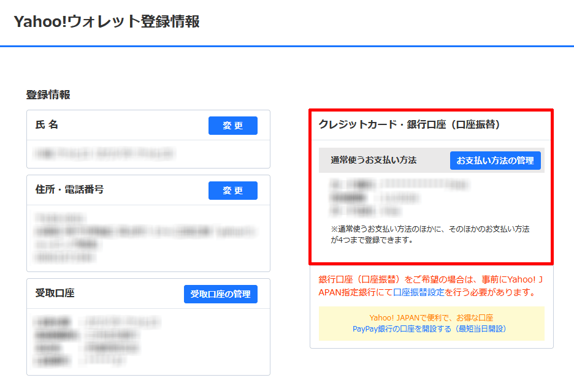Select the 登録情報 section heading

coord(48,95)
